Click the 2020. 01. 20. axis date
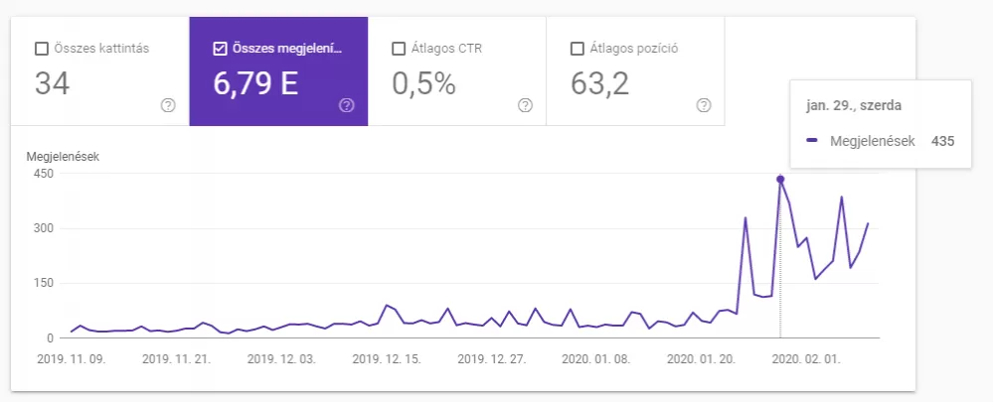 pyautogui.click(x=701, y=359)
